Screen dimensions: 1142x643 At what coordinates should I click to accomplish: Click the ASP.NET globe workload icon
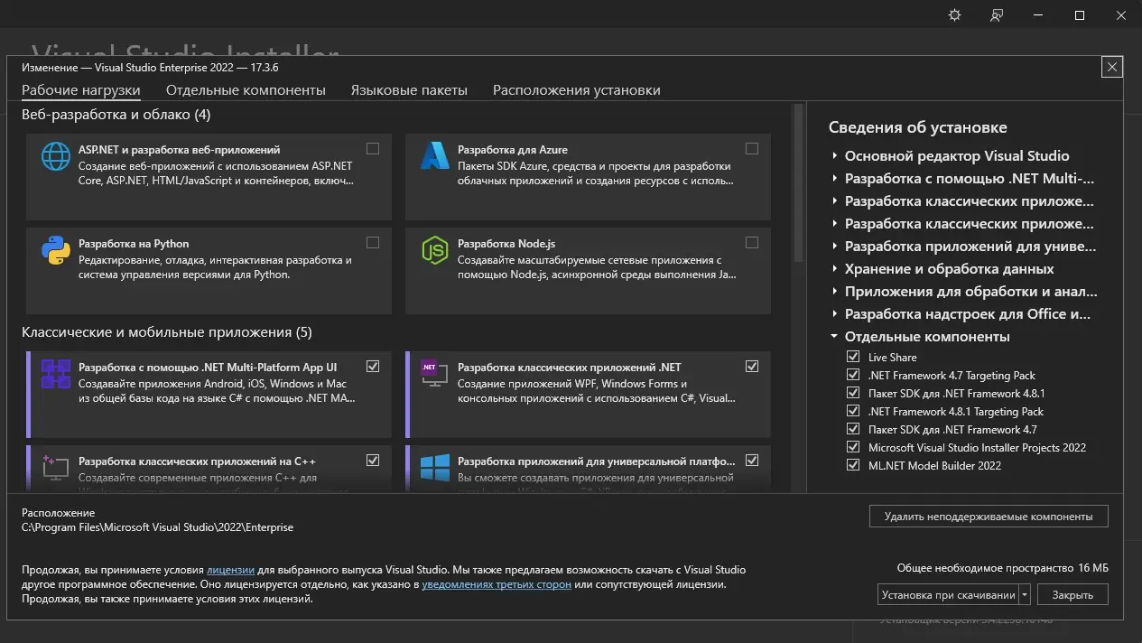coord(56,156)
